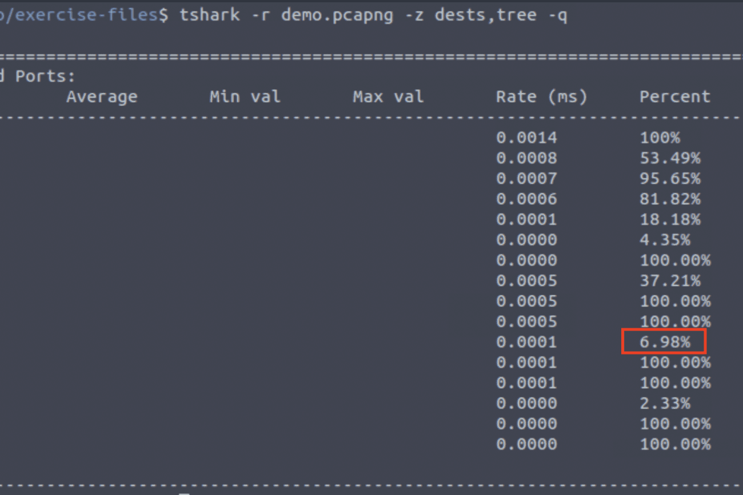Click the 37.21% percentage value
The width and height of the screenshot is (743, 495).
(x=670, y=280)
